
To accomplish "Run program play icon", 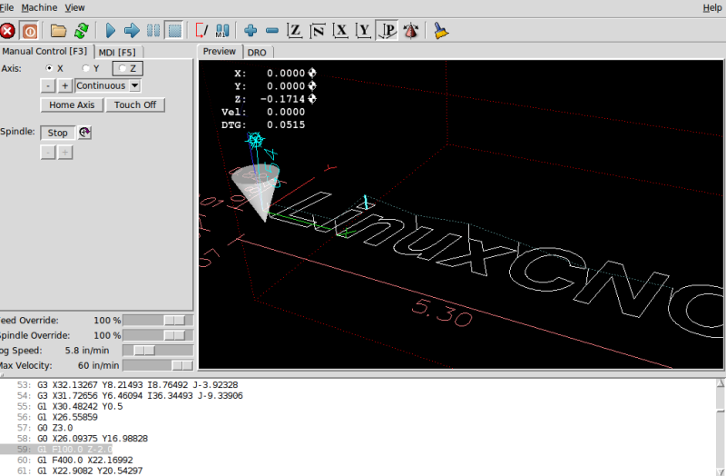I will (x=110, y=31).
